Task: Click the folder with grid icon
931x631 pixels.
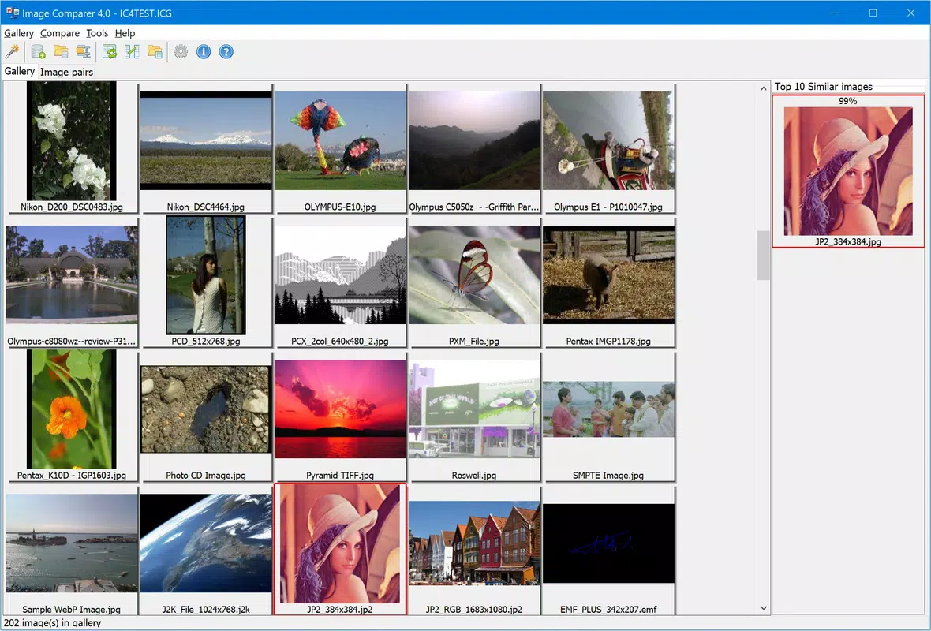Action: coord(155,51)
